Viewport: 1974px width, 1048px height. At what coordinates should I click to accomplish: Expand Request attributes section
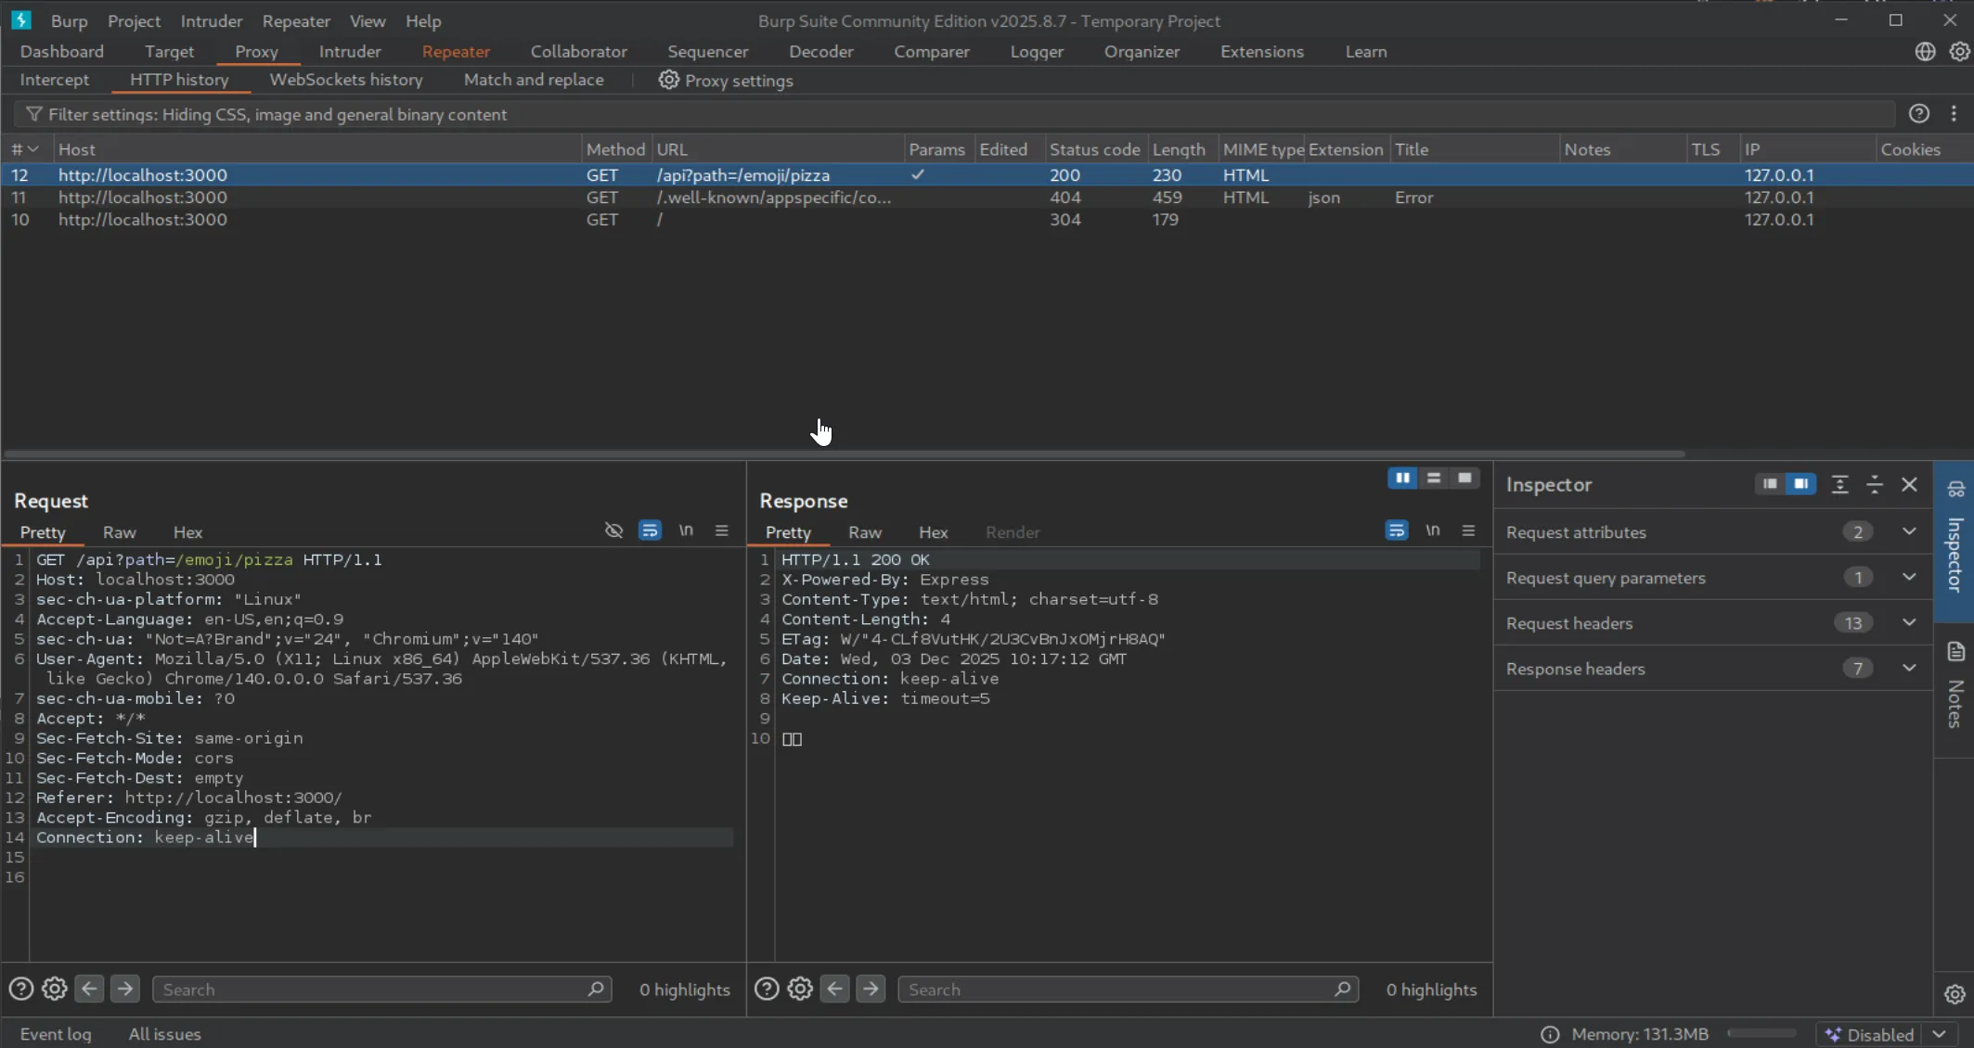click(x=1908, y=531)
